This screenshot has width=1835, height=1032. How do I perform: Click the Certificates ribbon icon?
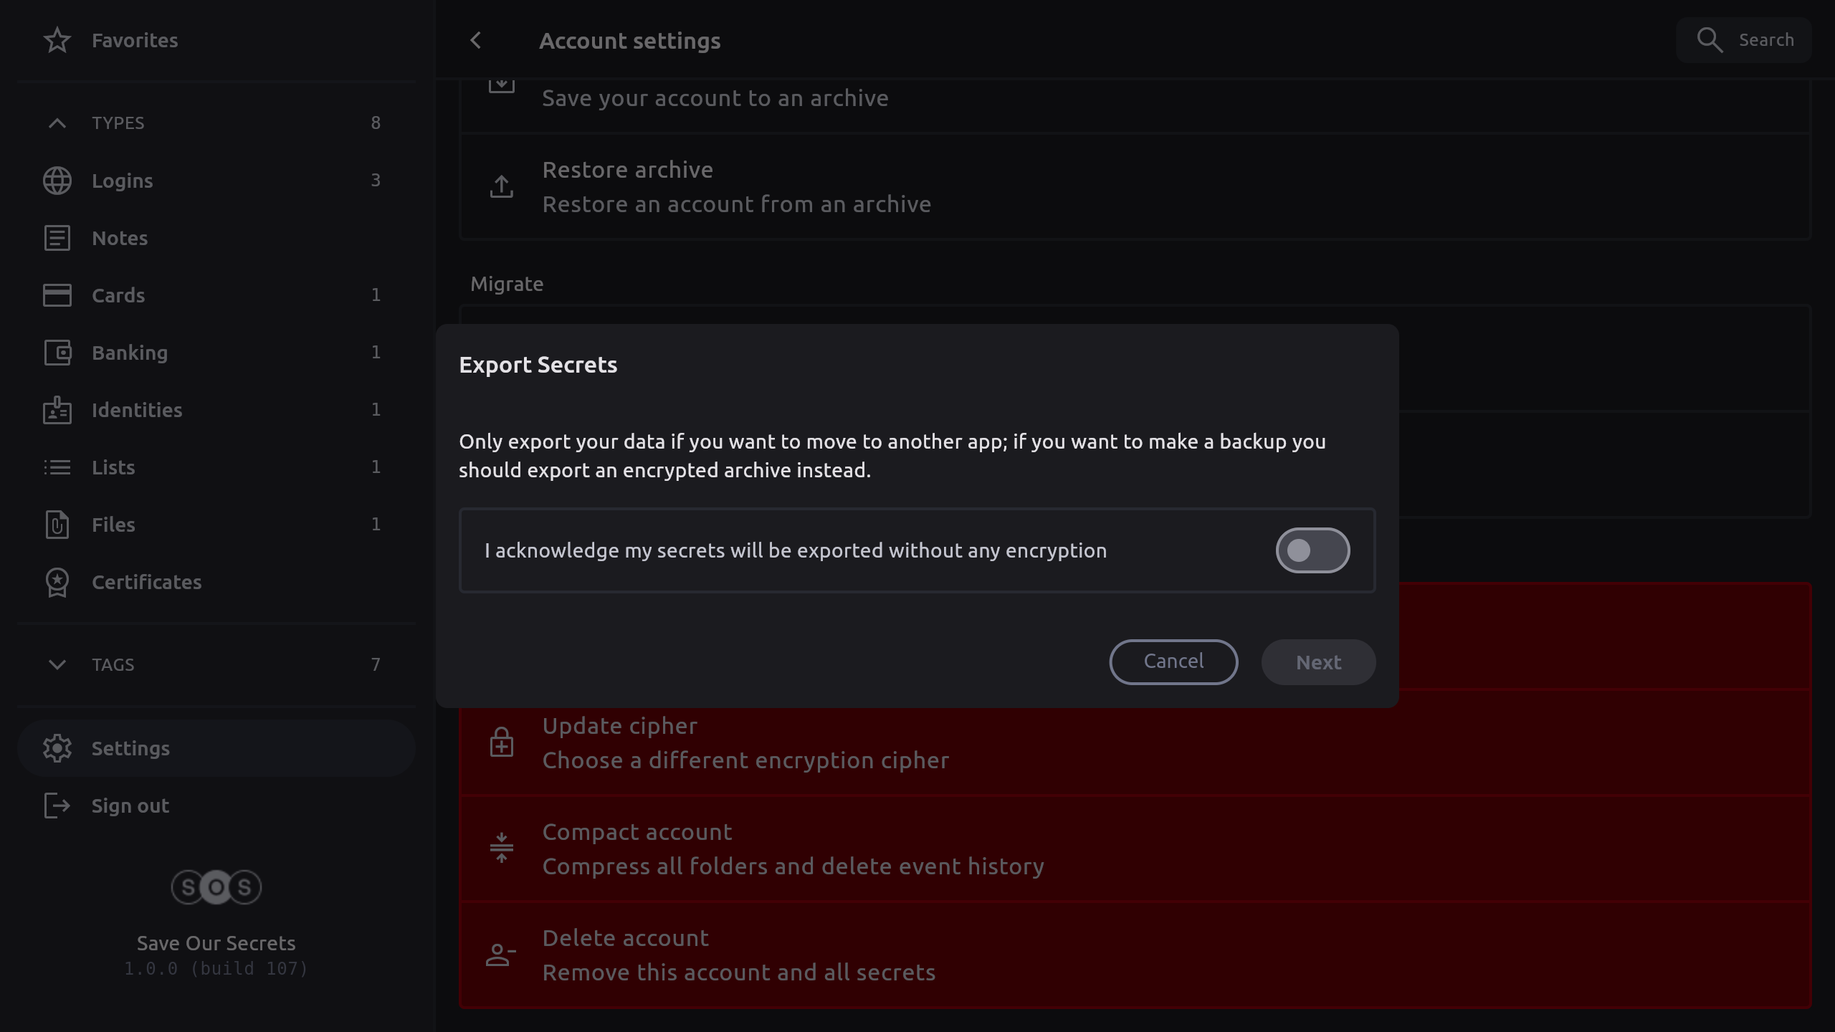coord(57,582)
